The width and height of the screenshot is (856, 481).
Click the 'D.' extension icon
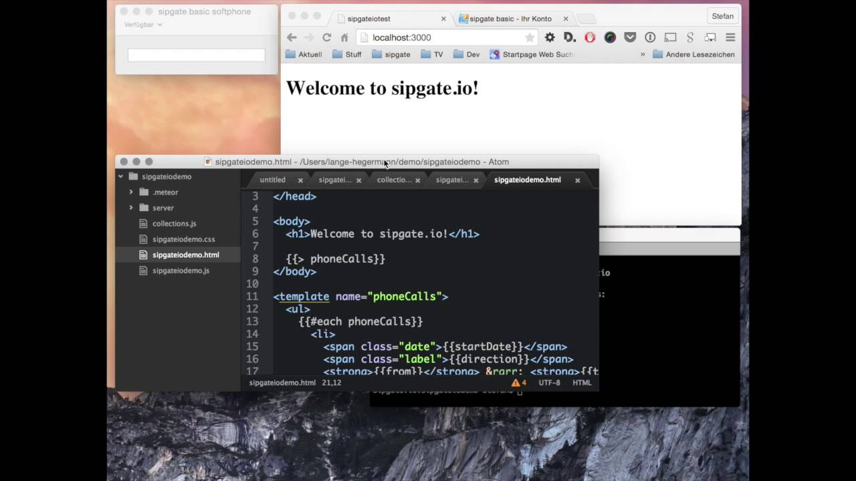pyautogui.click(x=570, y=37)
